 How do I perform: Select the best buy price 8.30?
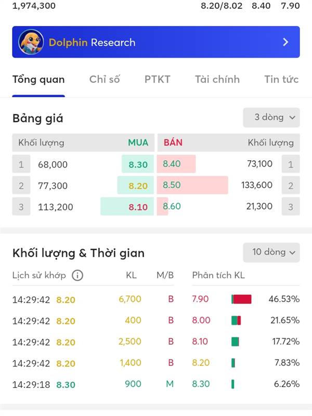[138, 164]
